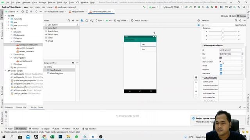Image resolution: width=250 pixels, height=140 pixels.
Task: Open the Default (en-us) locale dropdown
Action: point(140,21)
